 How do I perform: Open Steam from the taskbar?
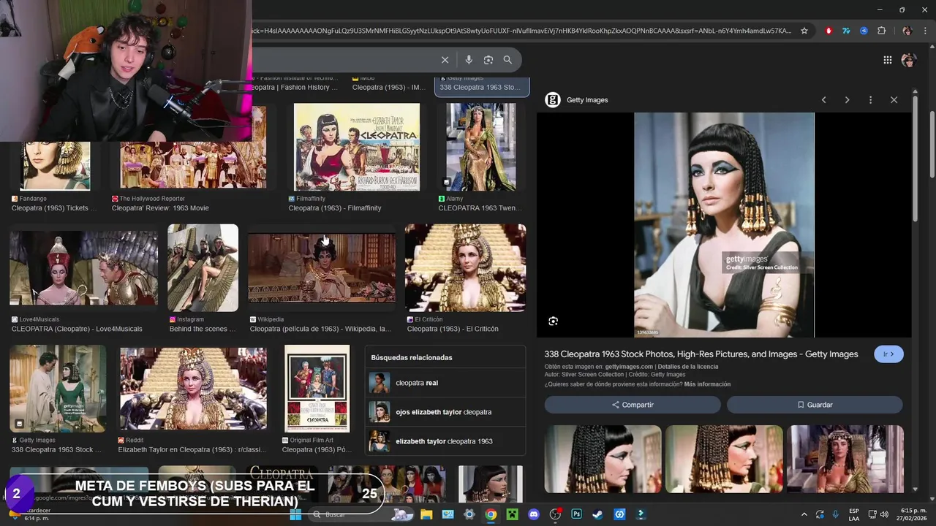click(597, 514)
